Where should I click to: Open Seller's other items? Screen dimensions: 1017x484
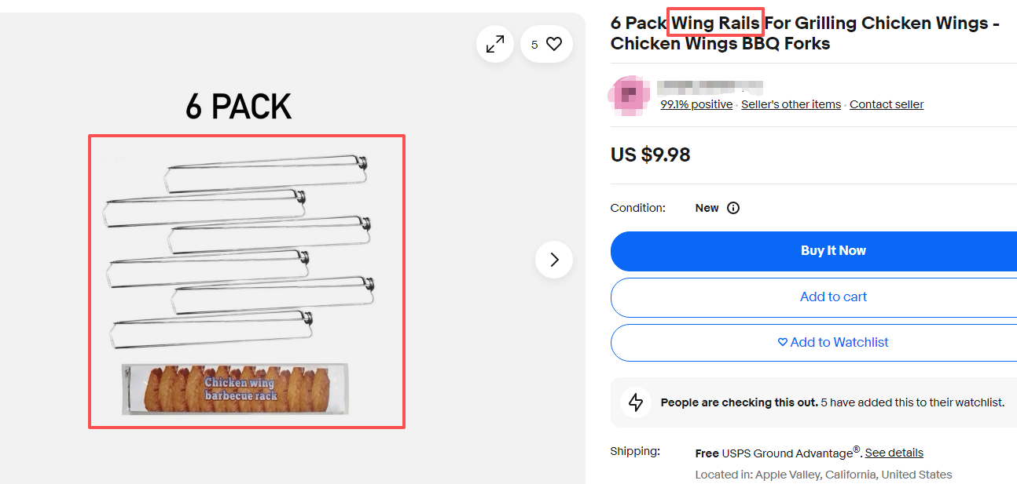[x=791, y=104]
